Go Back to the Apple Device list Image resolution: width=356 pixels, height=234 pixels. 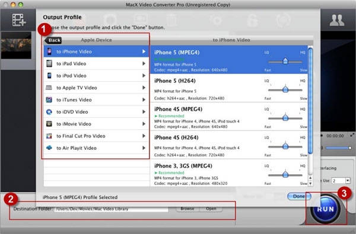tap(53, 40)
